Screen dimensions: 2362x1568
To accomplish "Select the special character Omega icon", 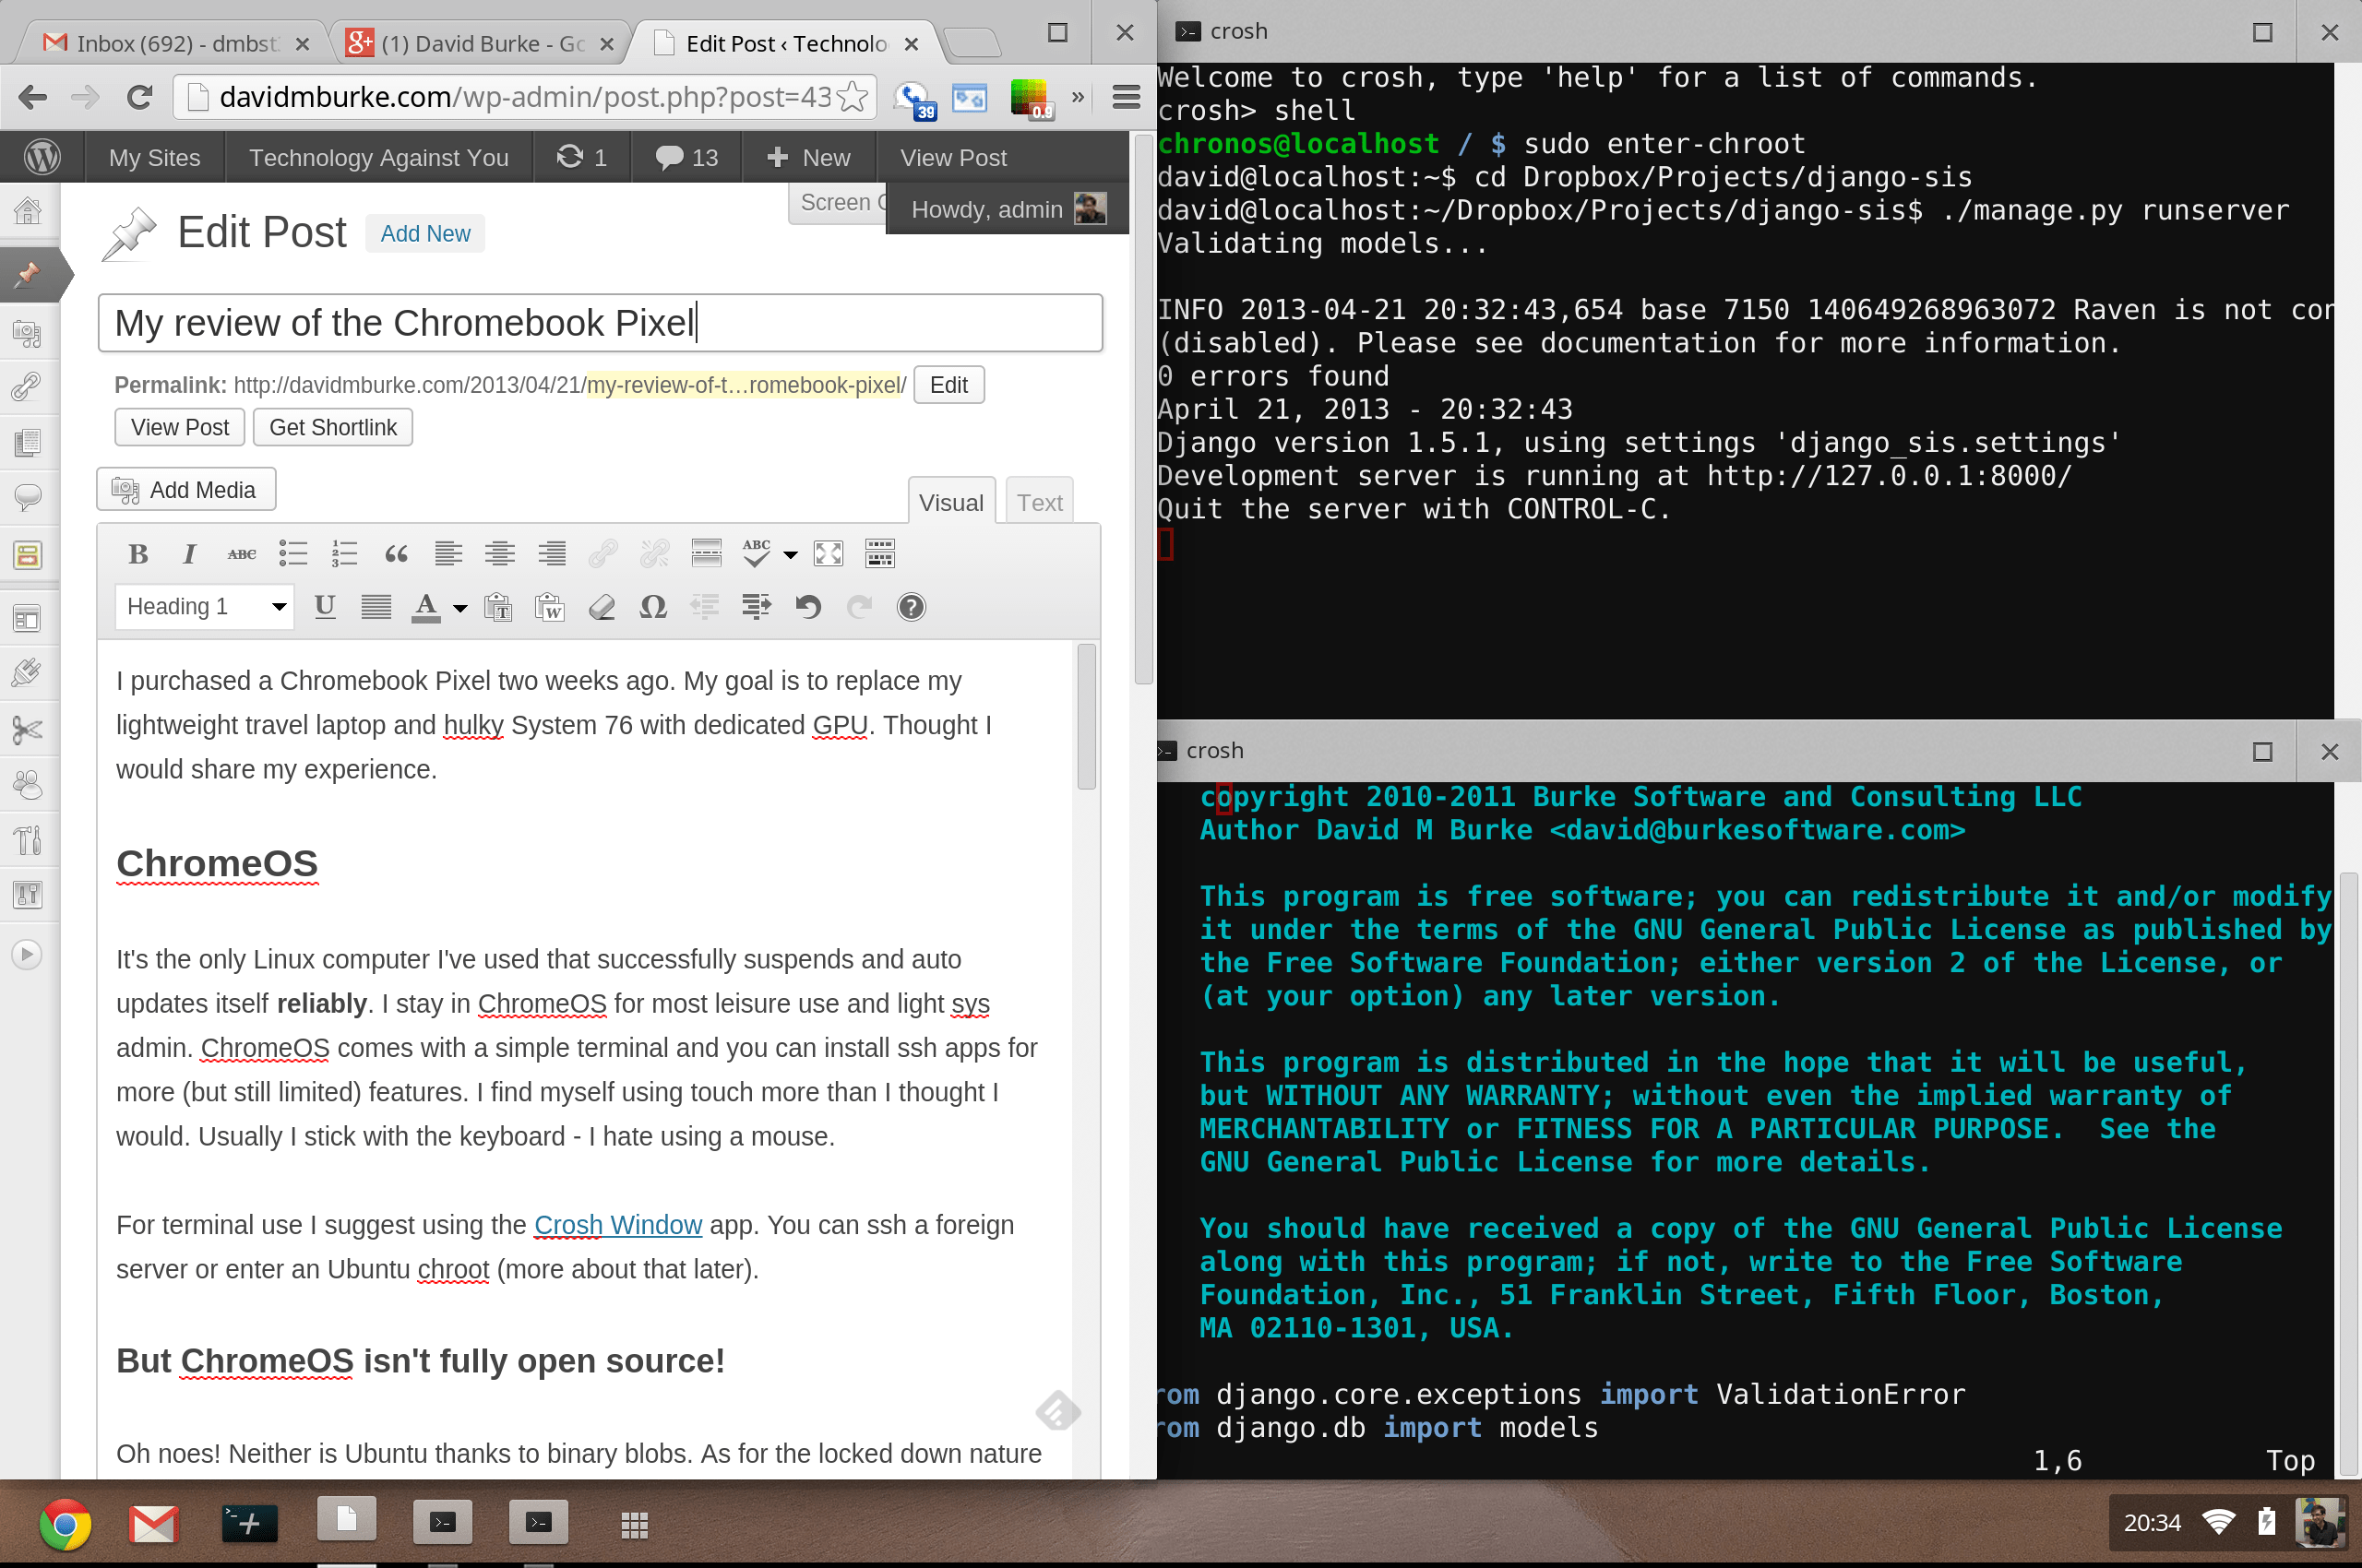I will [652, 606].
